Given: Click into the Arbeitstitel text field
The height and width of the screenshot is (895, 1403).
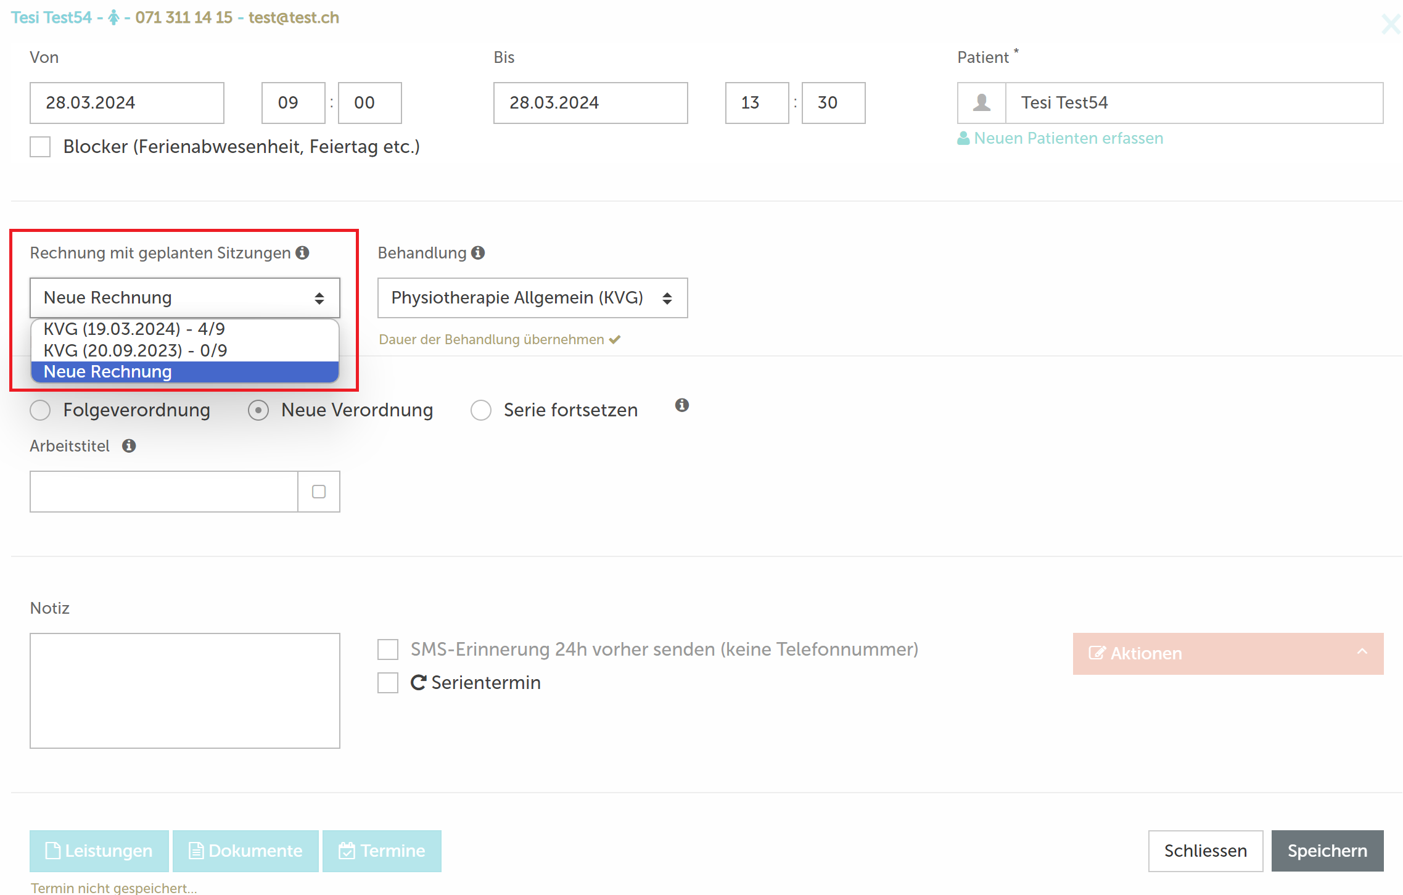Looking at the screenshot, I should point(164,492).
